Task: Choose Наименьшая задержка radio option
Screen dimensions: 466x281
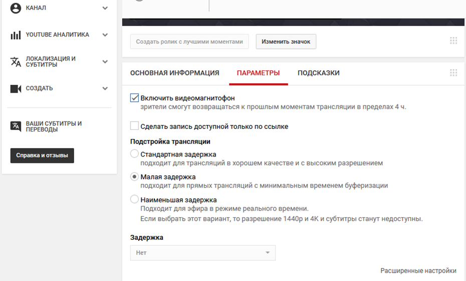Action: coord(134,199)
